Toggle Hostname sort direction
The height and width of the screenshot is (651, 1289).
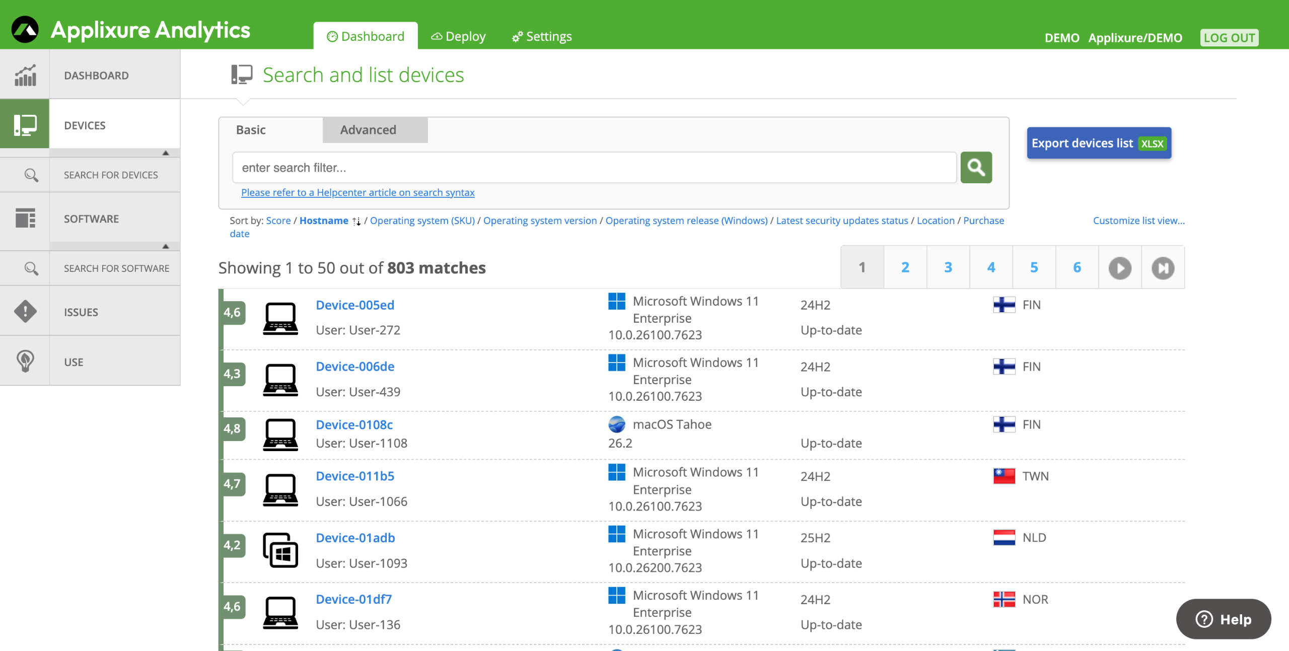pyautogui.click(x=356, y=221)
